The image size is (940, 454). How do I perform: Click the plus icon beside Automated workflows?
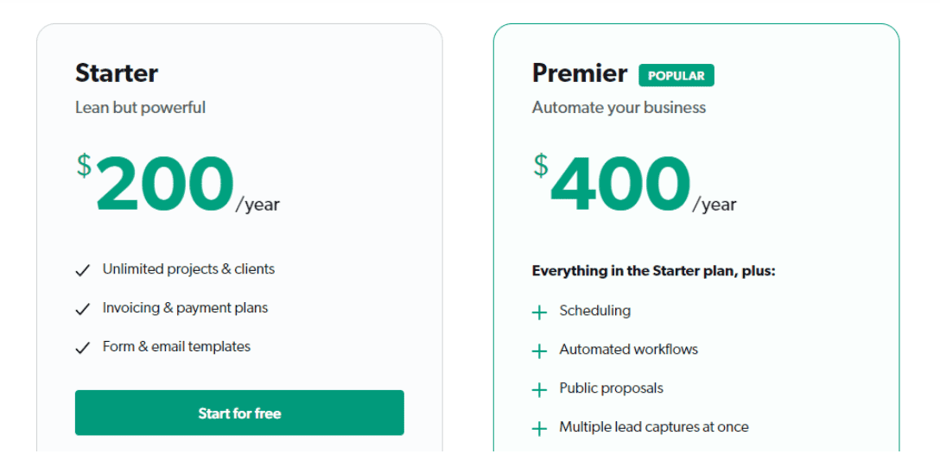[539, 351]
